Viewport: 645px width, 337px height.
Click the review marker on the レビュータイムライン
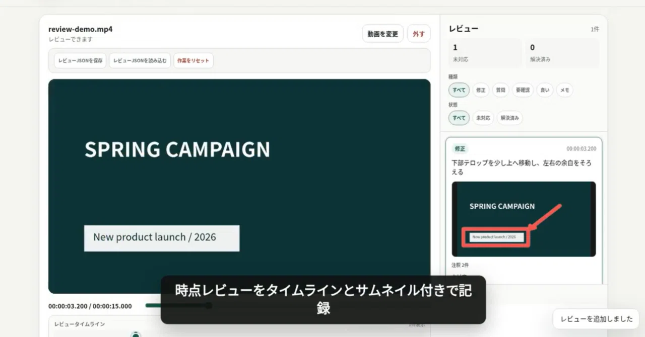click(x=135, y=334)
